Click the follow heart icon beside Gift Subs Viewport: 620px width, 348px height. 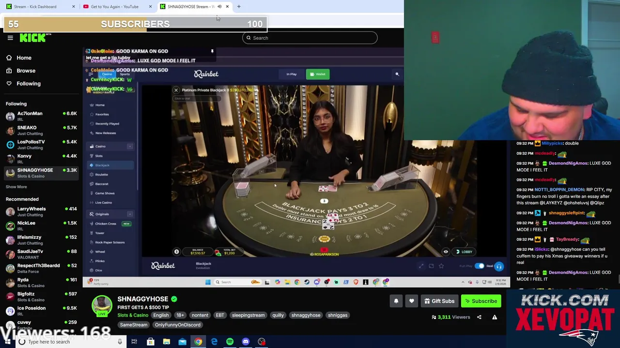pyautogui.click(x=412, y=301)
